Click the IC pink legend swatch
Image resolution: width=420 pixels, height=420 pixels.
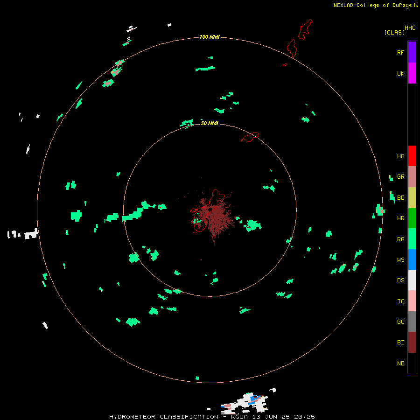pos(412,301)
